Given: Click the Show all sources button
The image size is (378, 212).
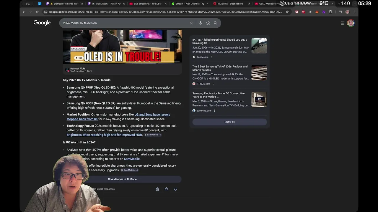Looking at the screenshot, I should (x=229, y=122).
